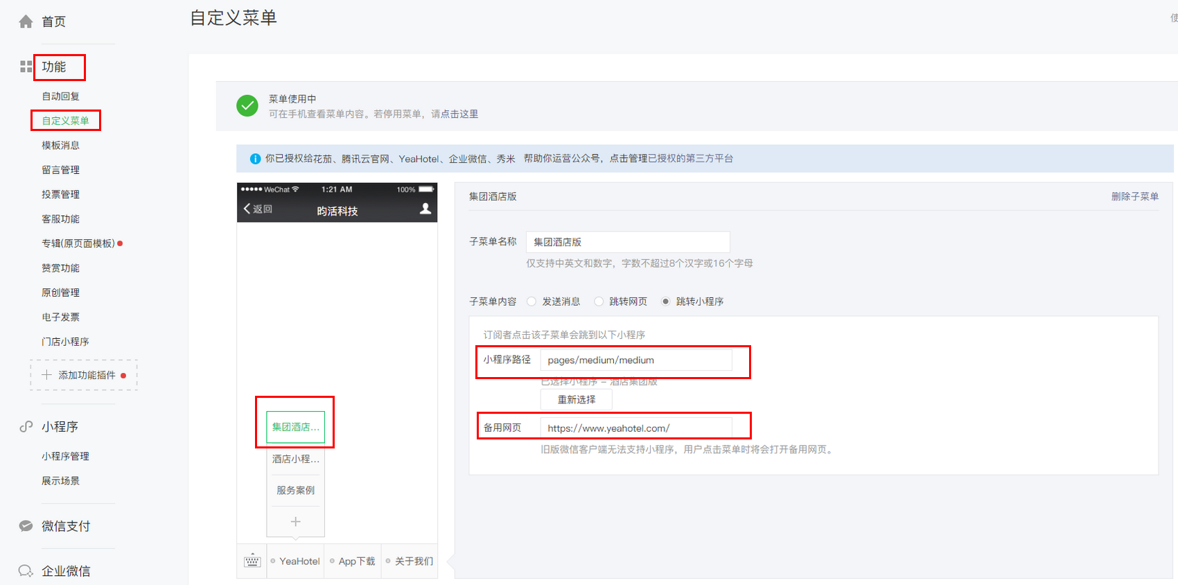Open 门店小程序 in the sidebar

coord(65,342)
